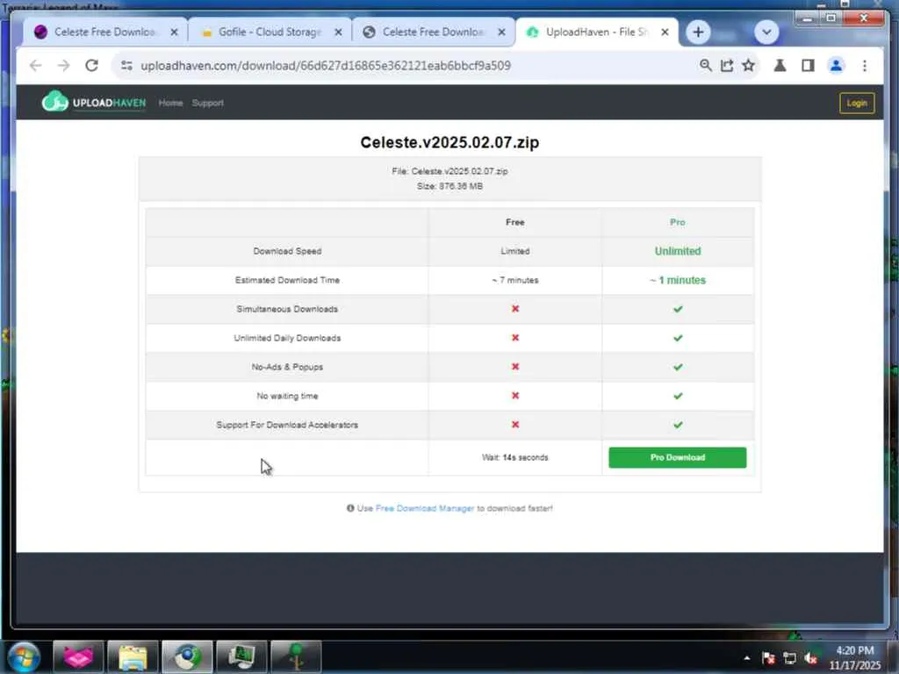Switch to the Gofile Cloud Storage tab
Viewport: 899px width, 674px height.
(270, 32)
